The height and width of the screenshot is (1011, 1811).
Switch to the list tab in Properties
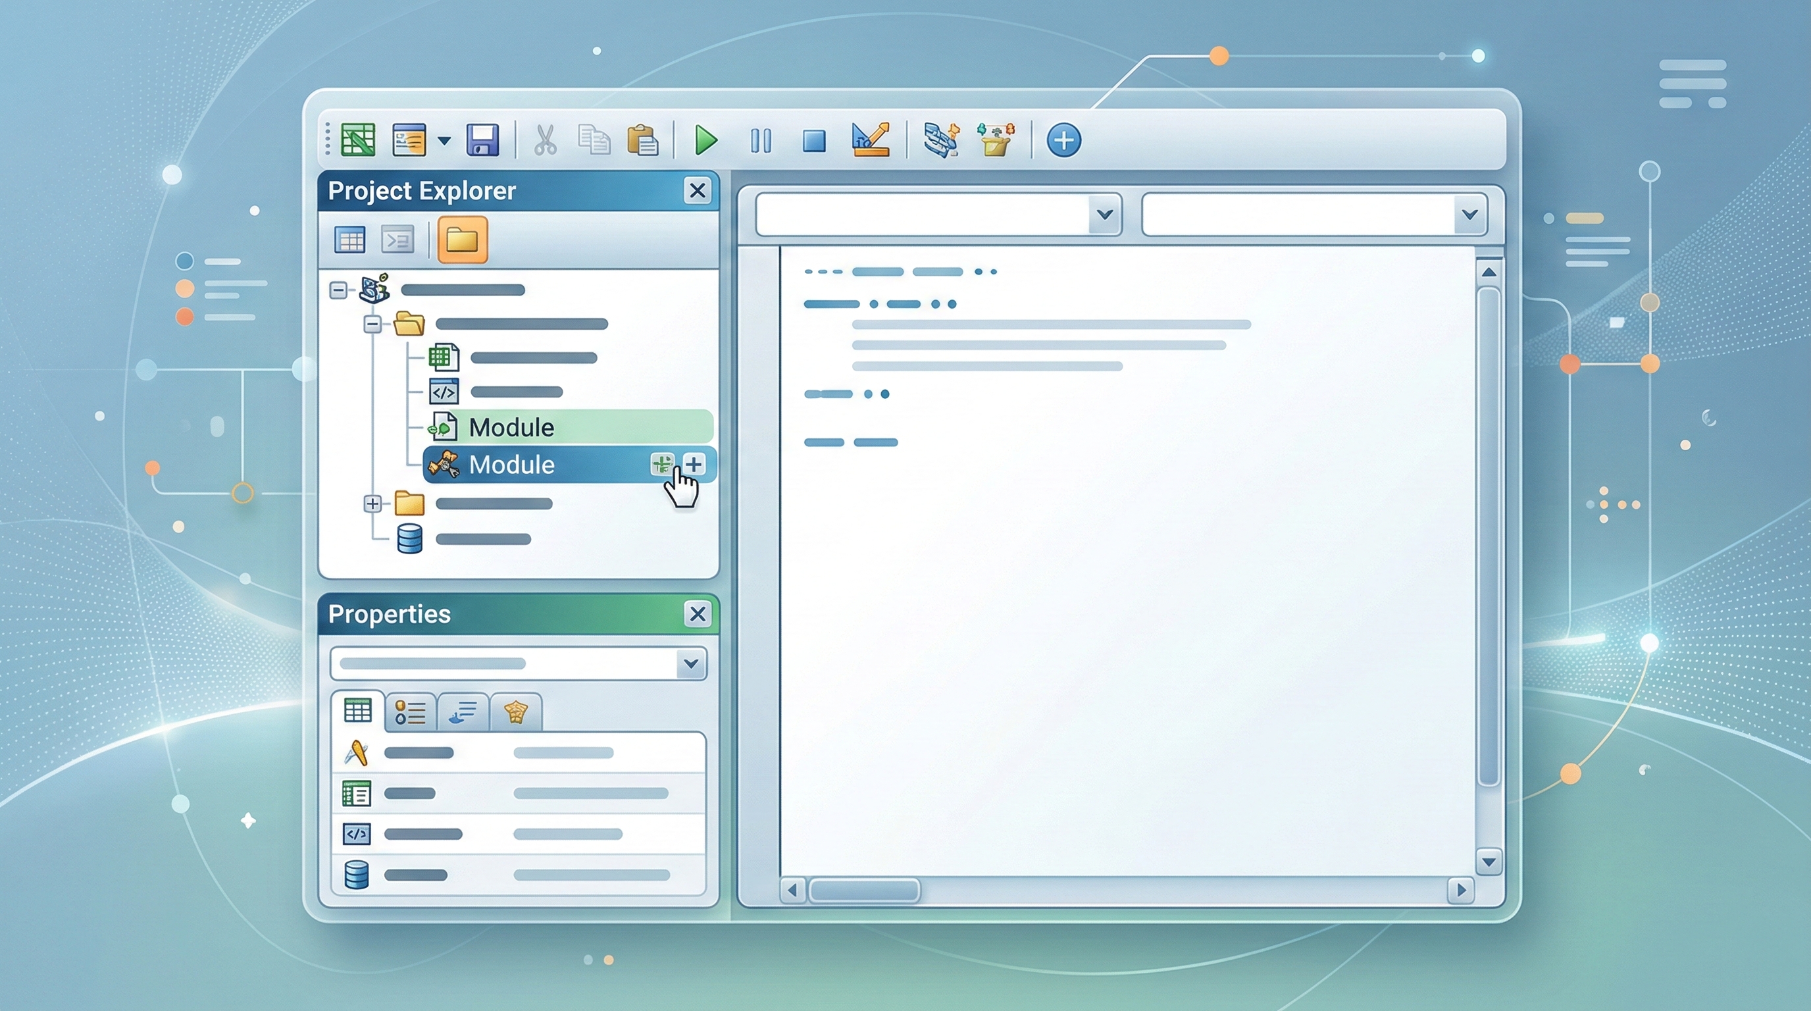tap(411, 712)
